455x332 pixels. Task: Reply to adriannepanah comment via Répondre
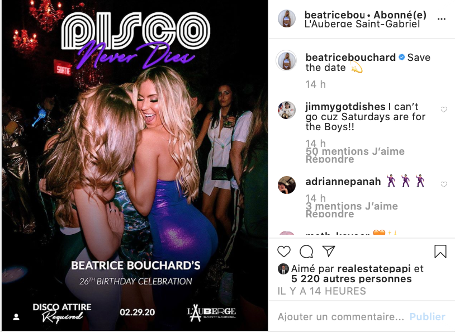[330, 214]
